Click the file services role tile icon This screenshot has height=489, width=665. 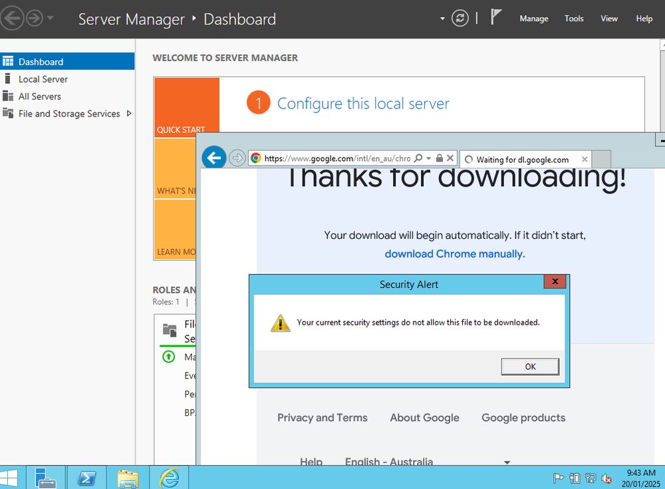[x=170, y=330]
